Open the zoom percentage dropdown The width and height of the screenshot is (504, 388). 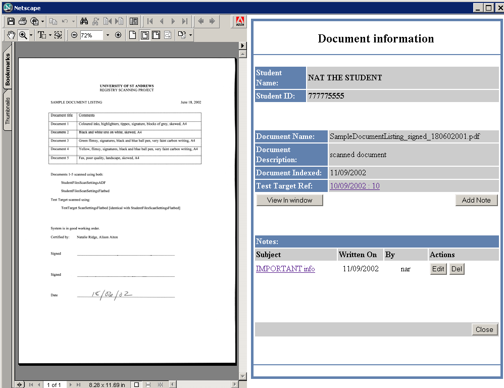pyautogui.click(x=108, y=35)
